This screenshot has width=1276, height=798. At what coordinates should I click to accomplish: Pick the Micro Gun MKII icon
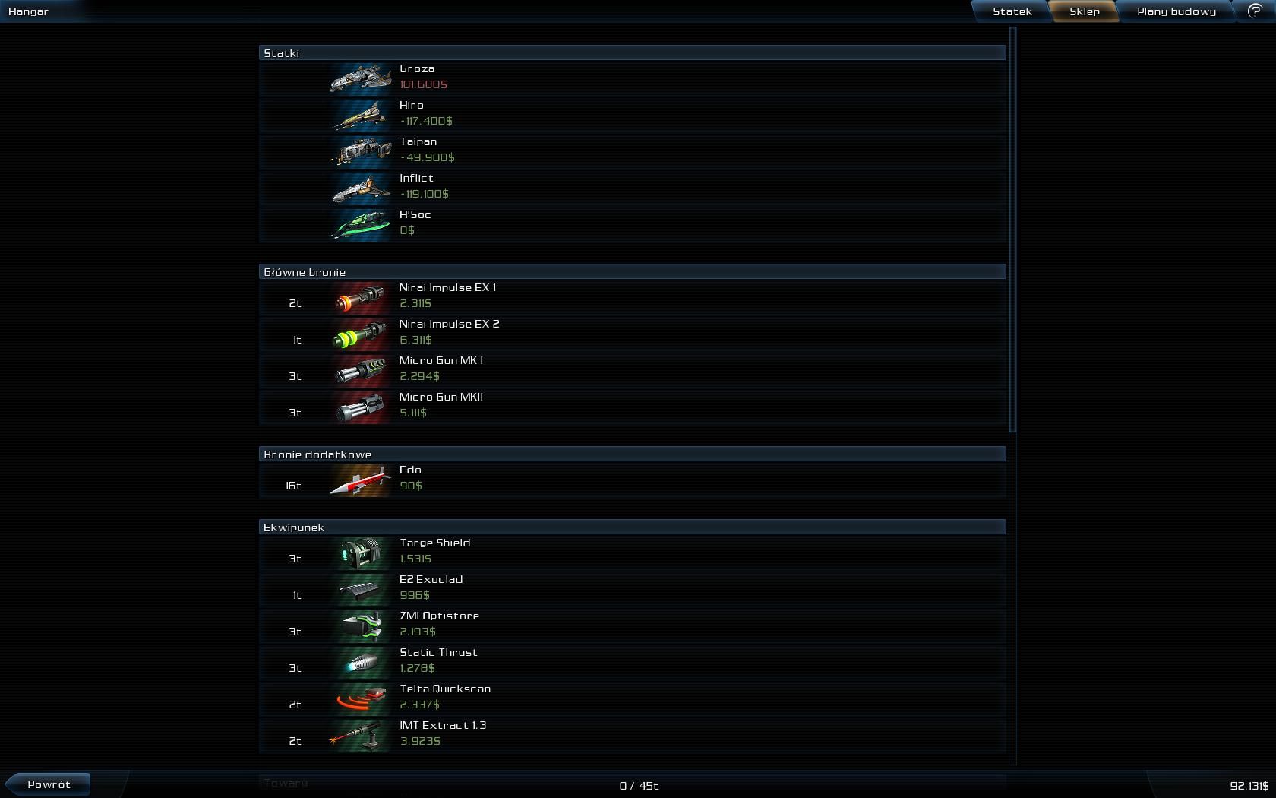(x=361, y=406)
